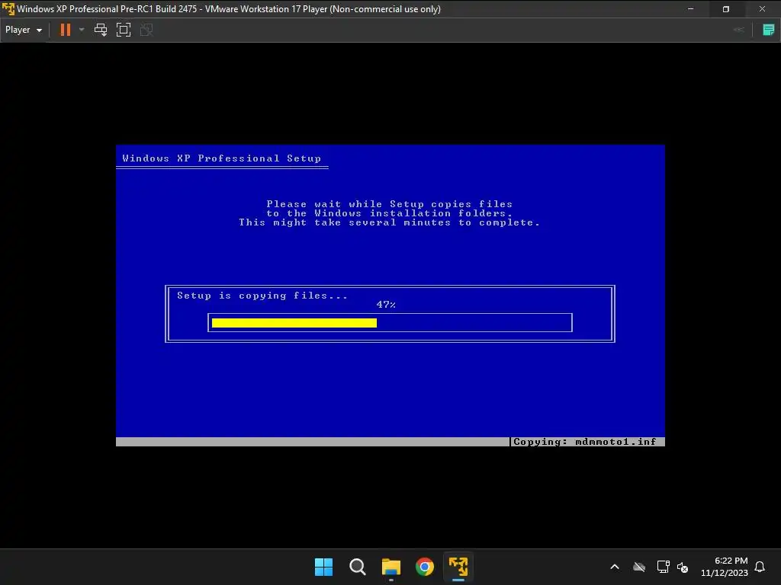The image size is (781, 585).
Task: Click the muted volume tray icon
Action: 683,567
